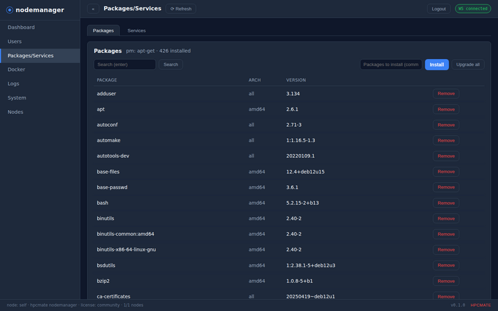Click the nodemanager logo icon
498x311 pixels.
coord(9,10)
